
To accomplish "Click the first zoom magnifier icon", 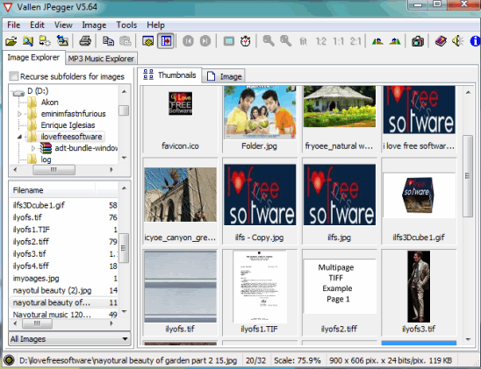I will [269, 40].
